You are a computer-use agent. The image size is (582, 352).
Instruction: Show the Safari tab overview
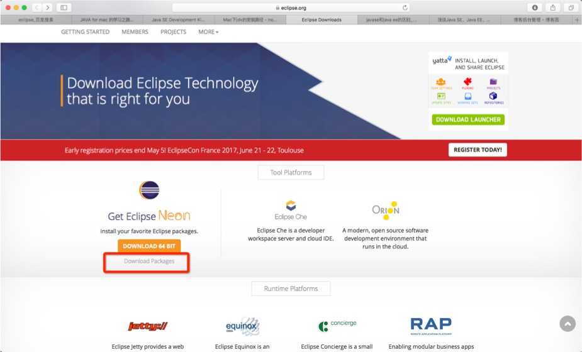pyautogui.click(x=571, y=8)
